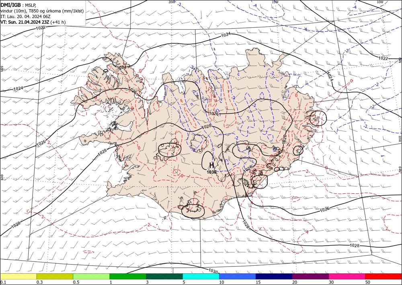Click legend value 50

368,282
